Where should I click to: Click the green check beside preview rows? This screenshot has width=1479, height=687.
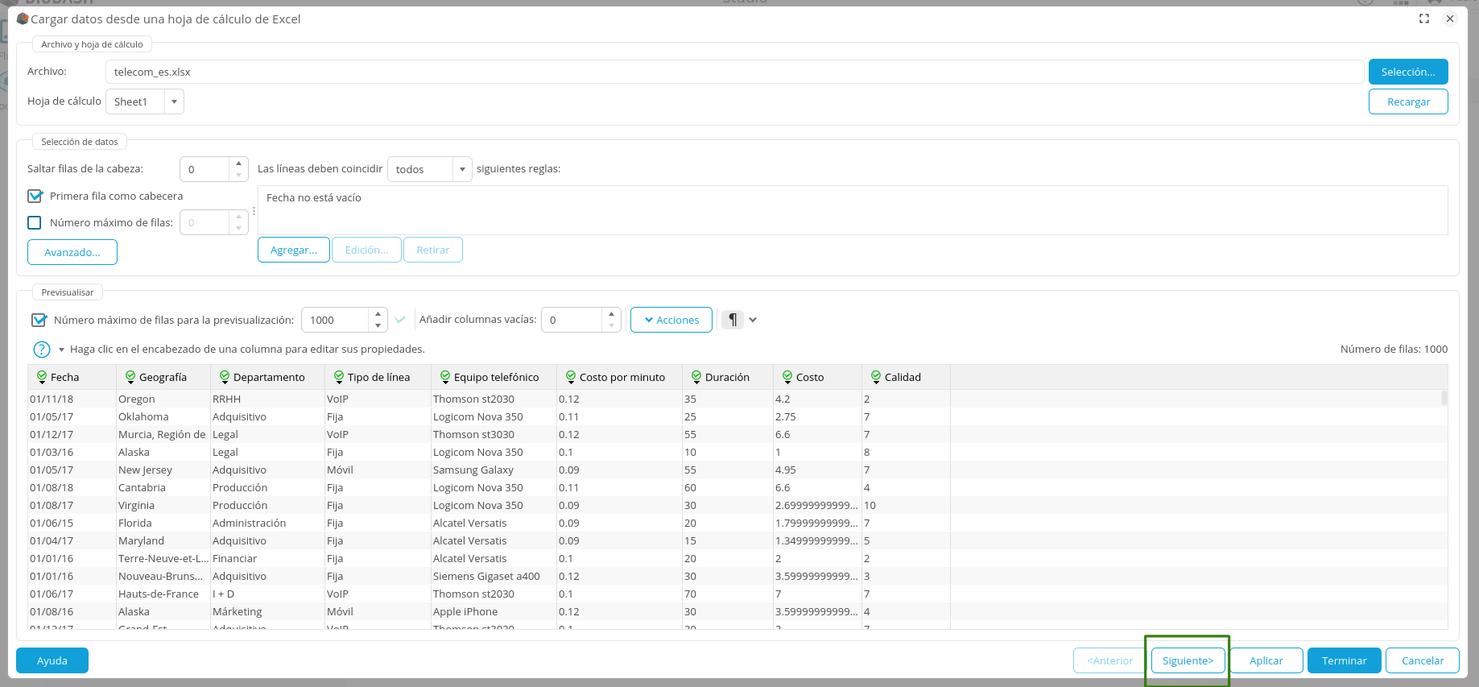coord(400,320)
